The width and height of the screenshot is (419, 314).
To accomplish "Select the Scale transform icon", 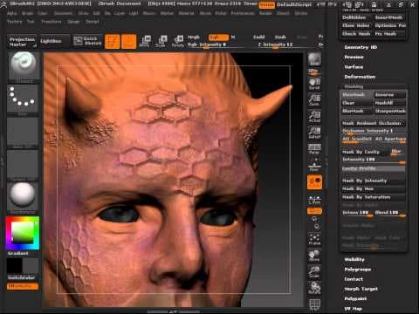I will (x=161, y=41).
